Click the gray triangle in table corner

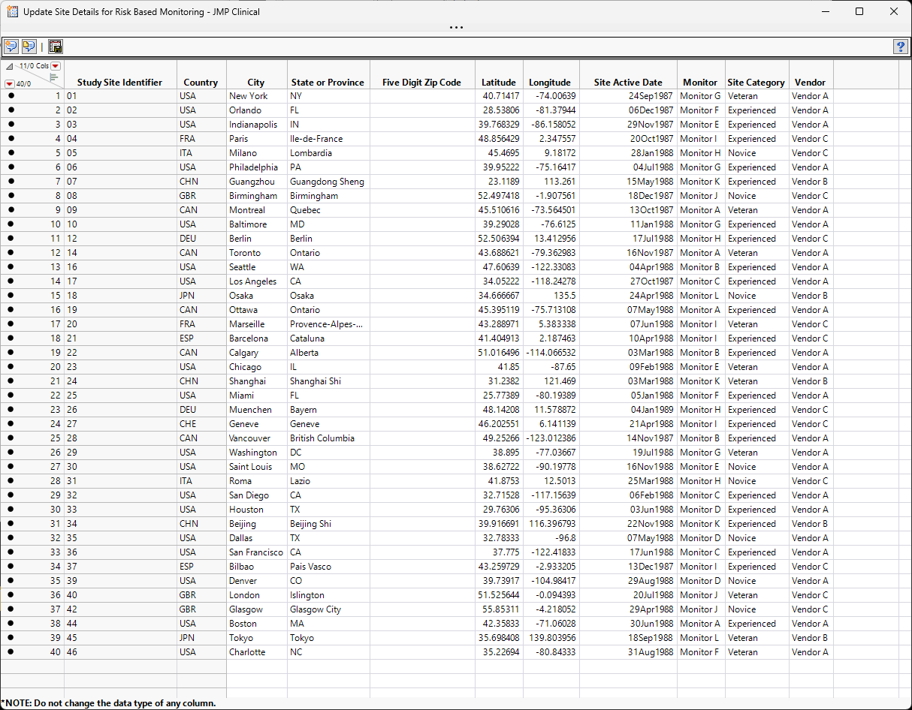coord(9,67)
